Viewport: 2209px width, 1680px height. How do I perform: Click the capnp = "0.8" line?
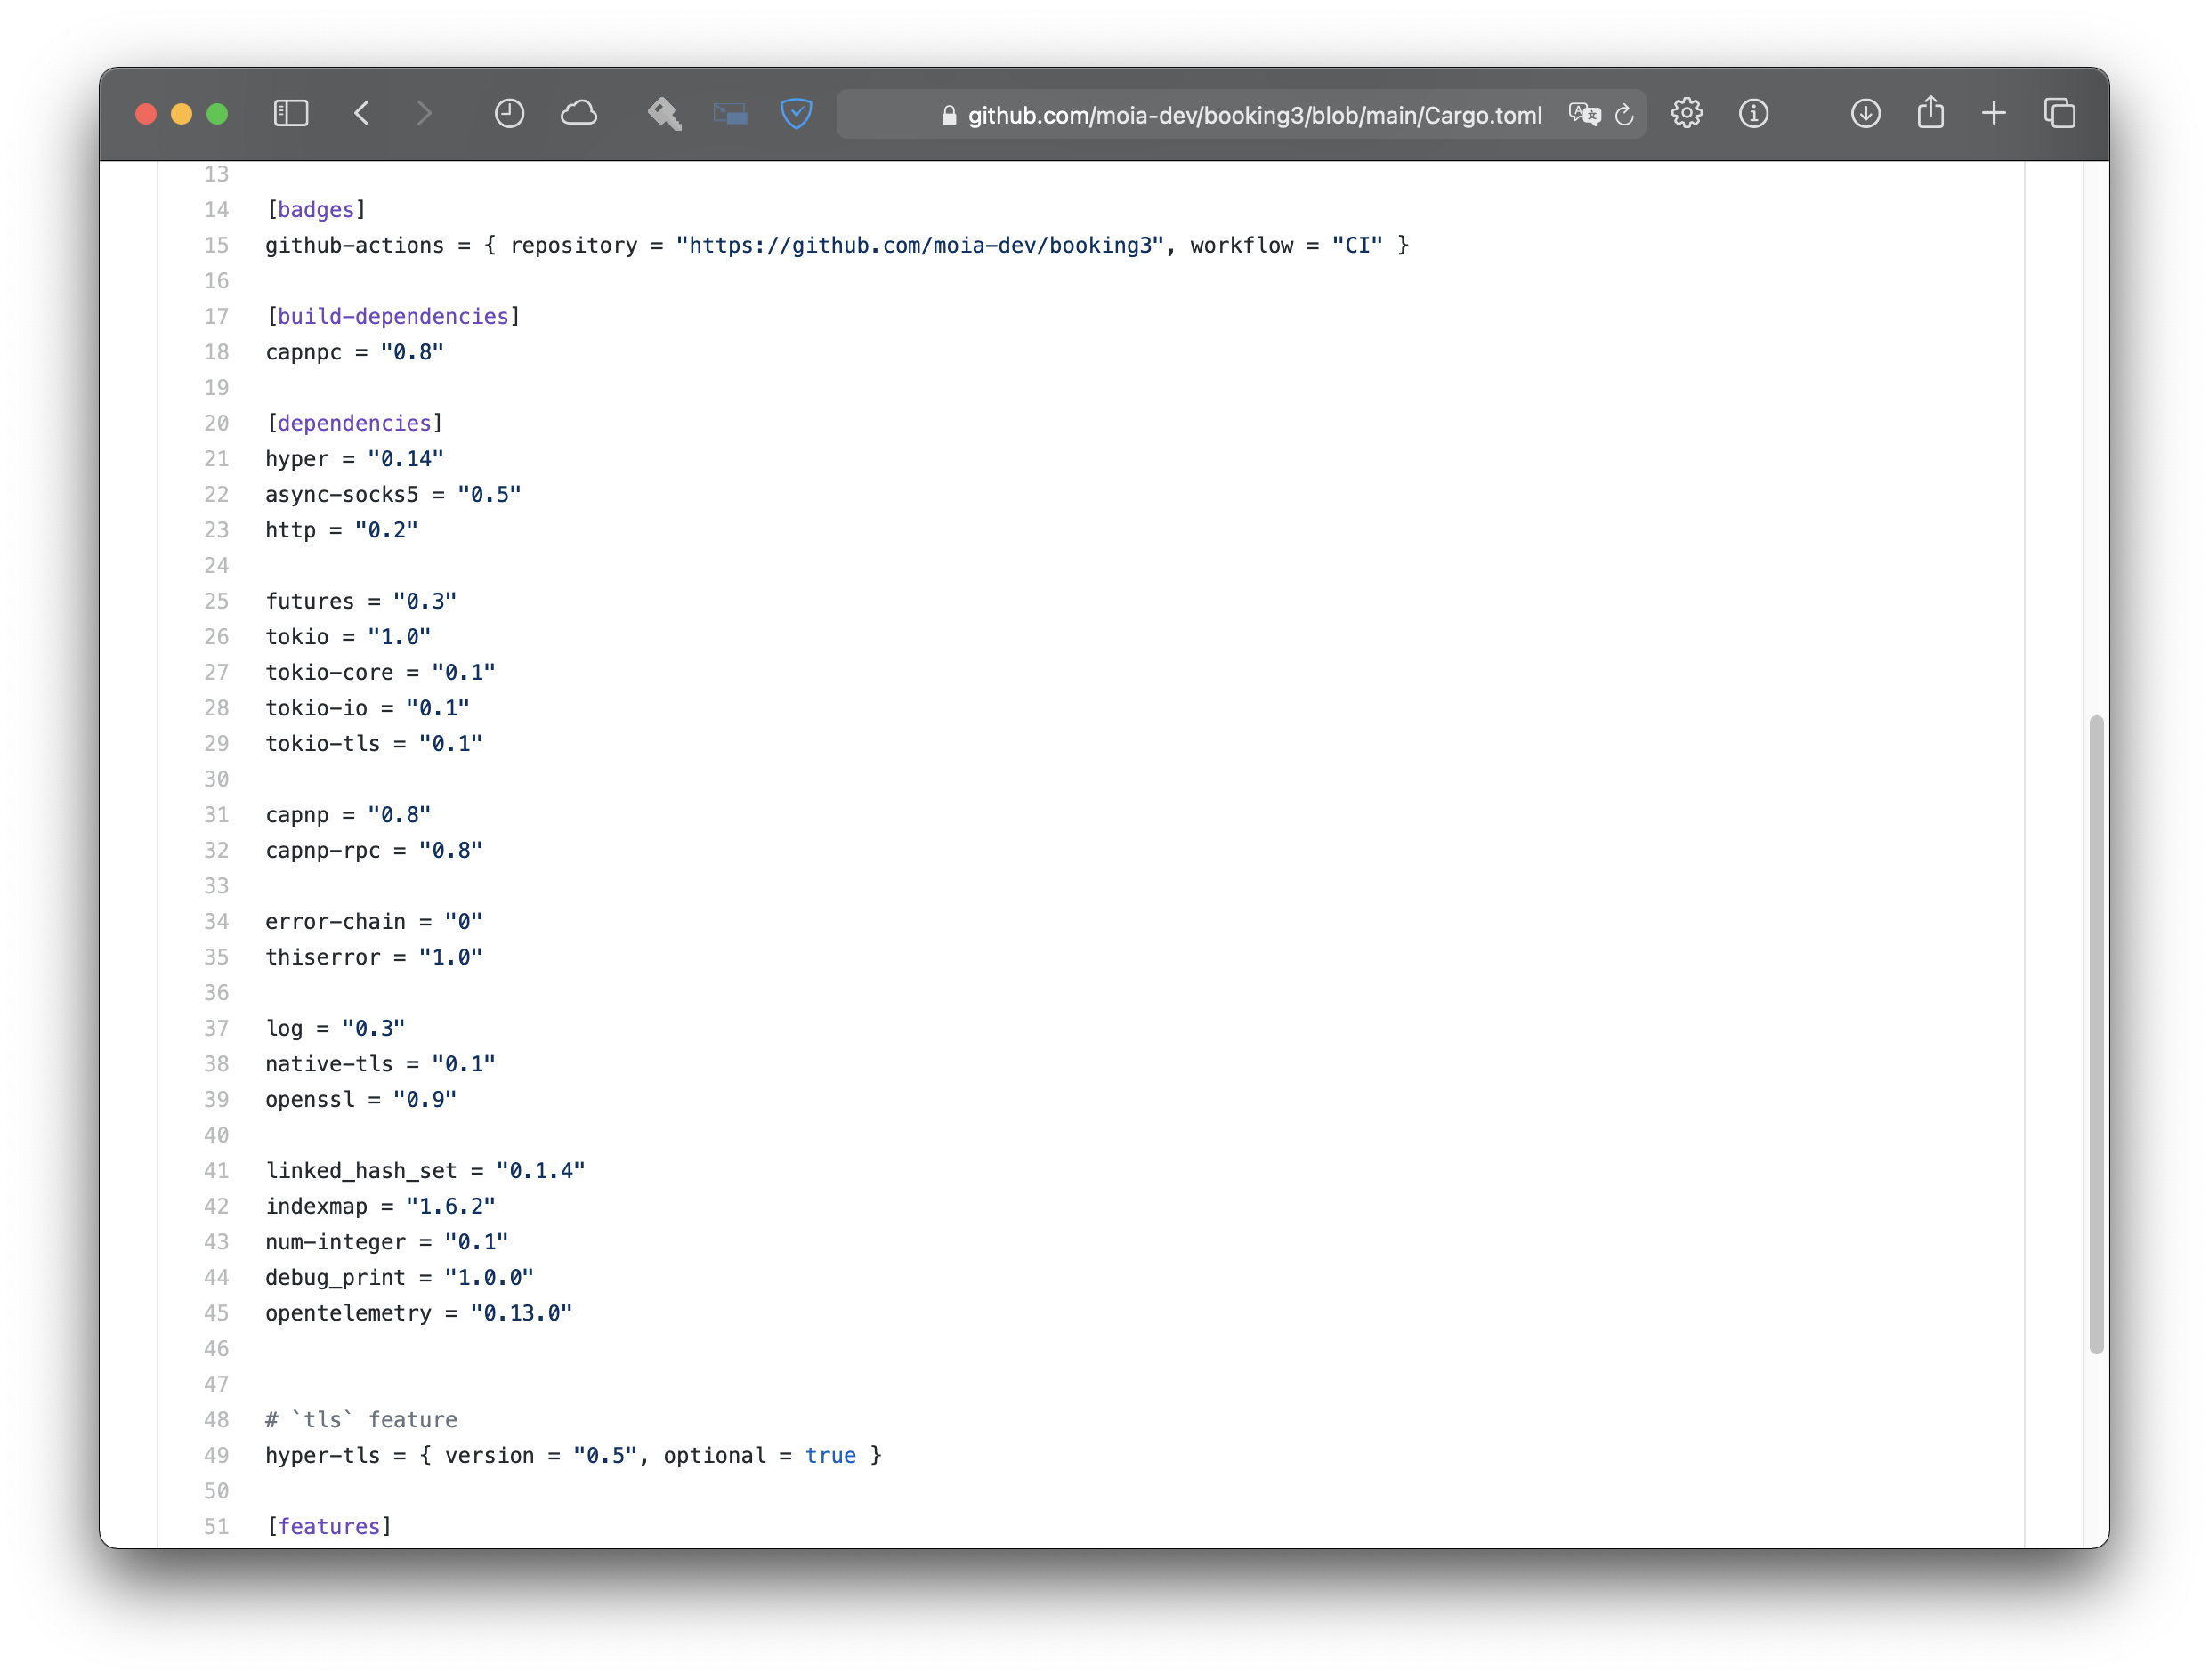(348, 814)
